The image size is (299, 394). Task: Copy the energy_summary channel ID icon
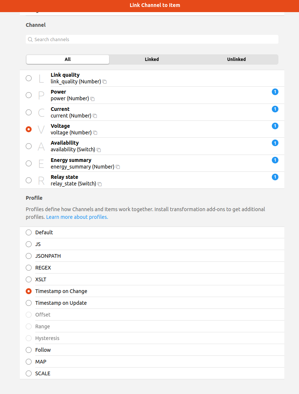[x=118, y=167]
